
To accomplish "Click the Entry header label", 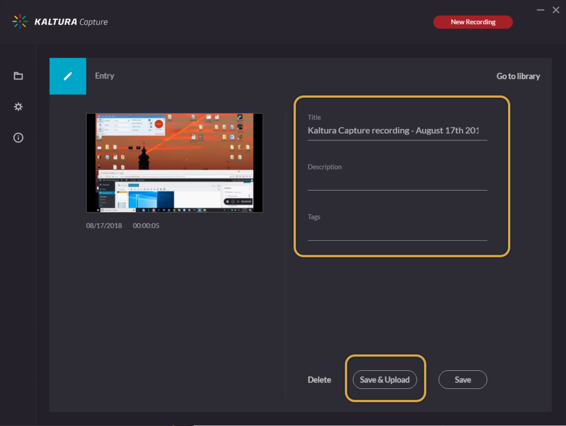I will tap(104, 76).
